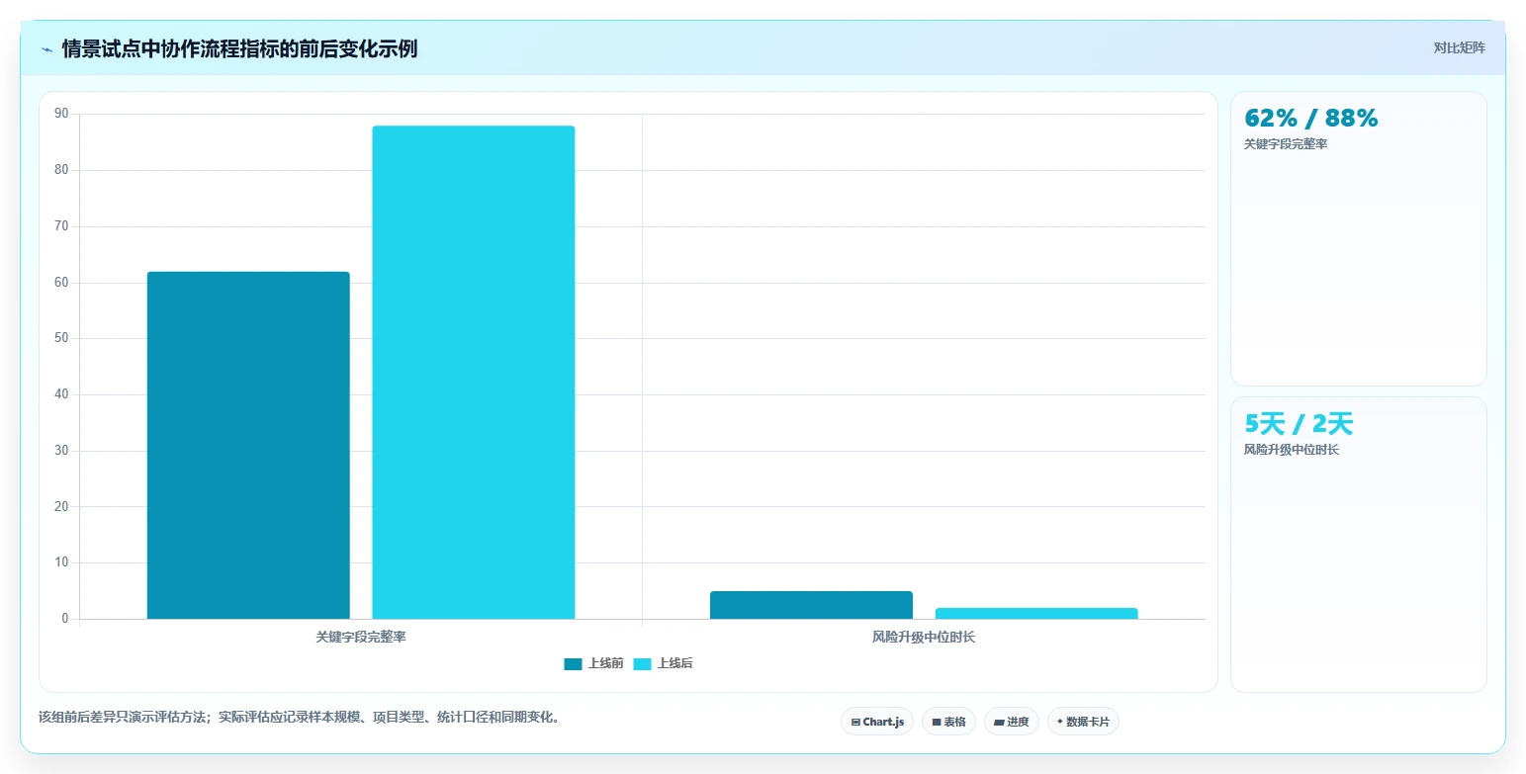This screenshot has width=1526, height=774.
Task: Click the 对比矩阵 label in the header
Action: click(x=1459, y=47)
